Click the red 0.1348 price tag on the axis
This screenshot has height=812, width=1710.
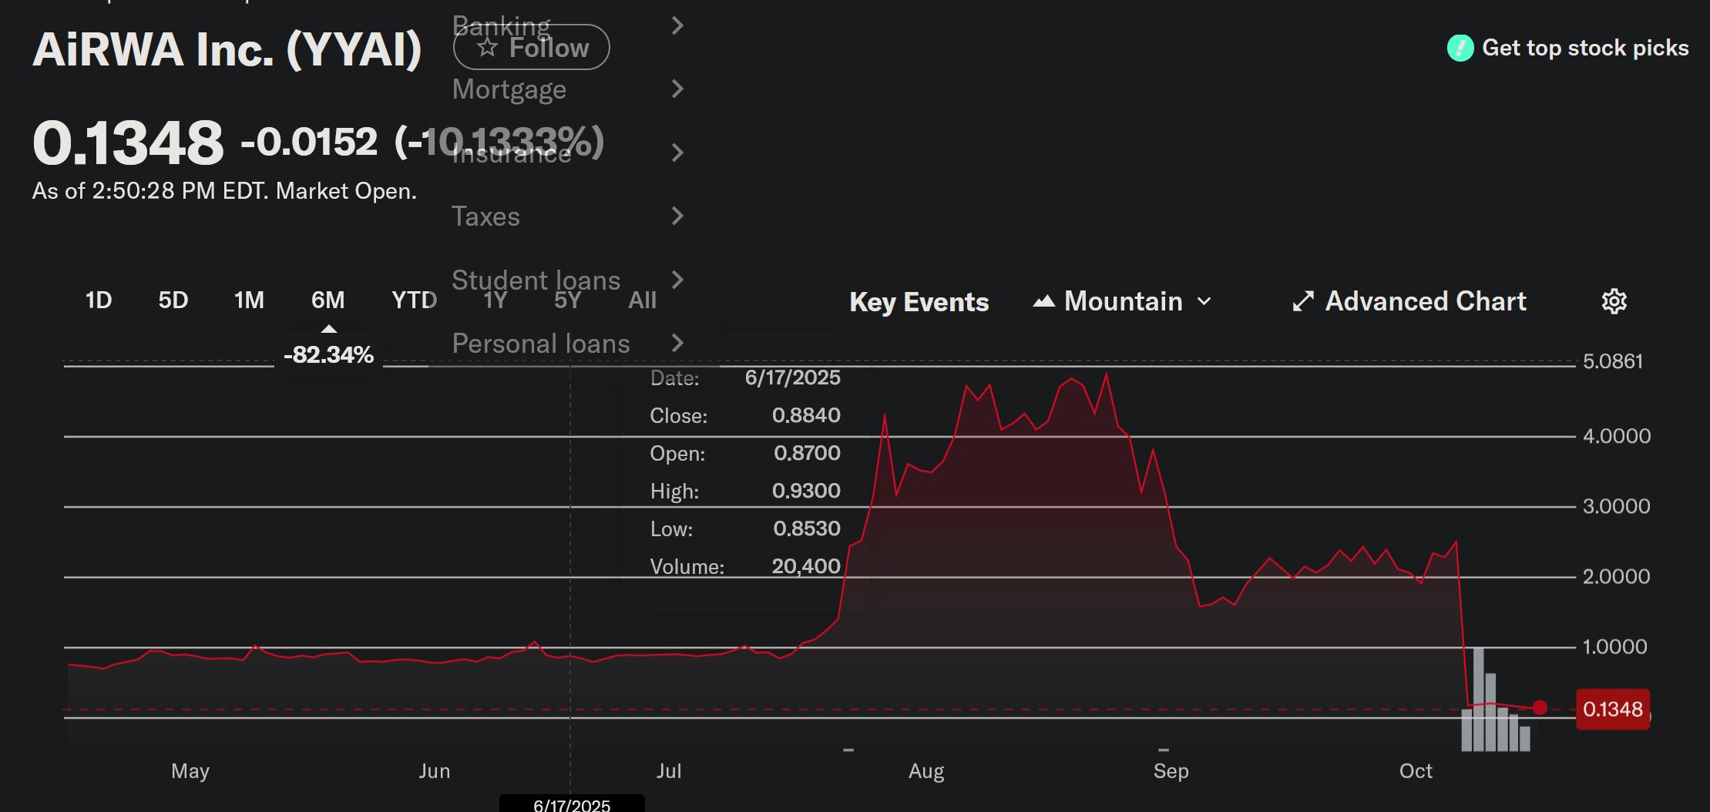click(1613, 710)
